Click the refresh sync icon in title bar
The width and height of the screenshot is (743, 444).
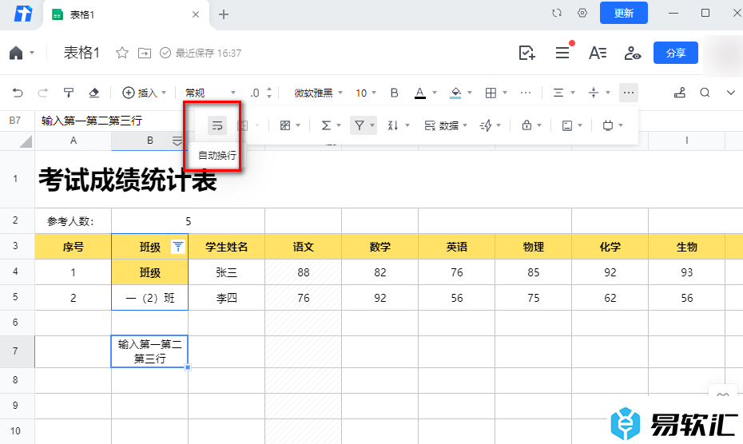tap(557, 14)
